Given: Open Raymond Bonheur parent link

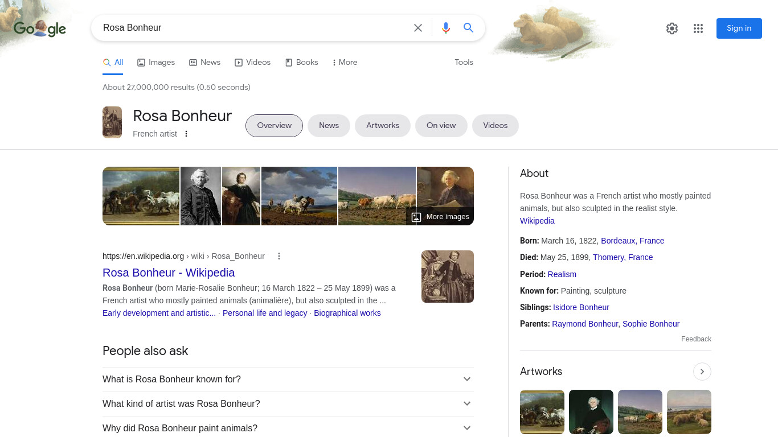Looking at the screenshot, I should [585, 324].
